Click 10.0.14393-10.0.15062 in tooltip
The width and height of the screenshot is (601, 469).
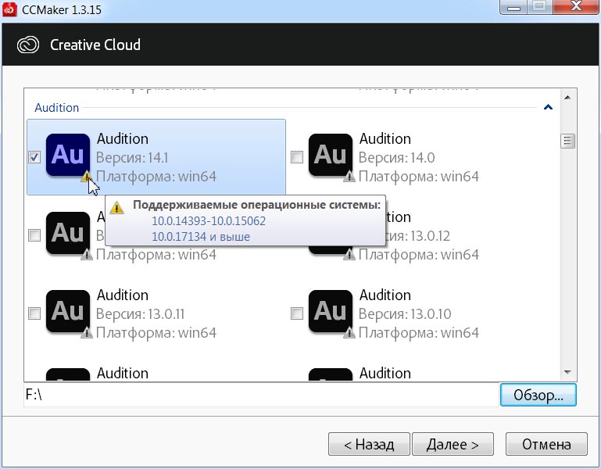[209, 221]
